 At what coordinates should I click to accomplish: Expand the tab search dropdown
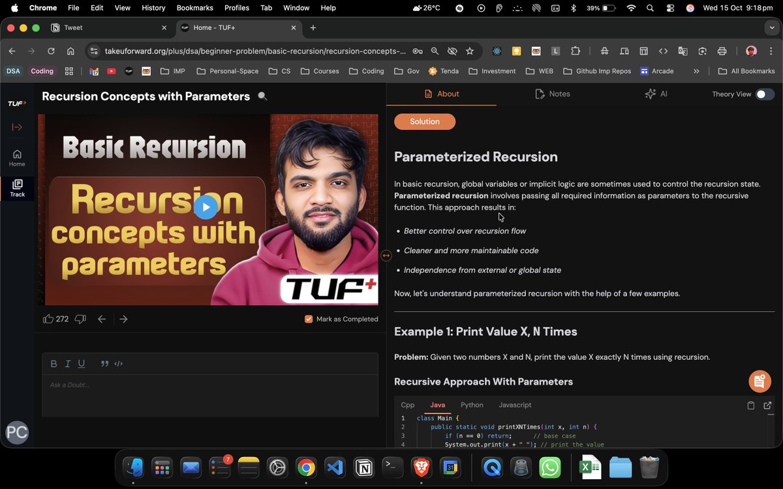[x=772, y=28]
